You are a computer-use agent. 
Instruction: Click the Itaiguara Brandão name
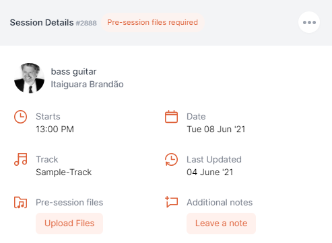(87, 85)
